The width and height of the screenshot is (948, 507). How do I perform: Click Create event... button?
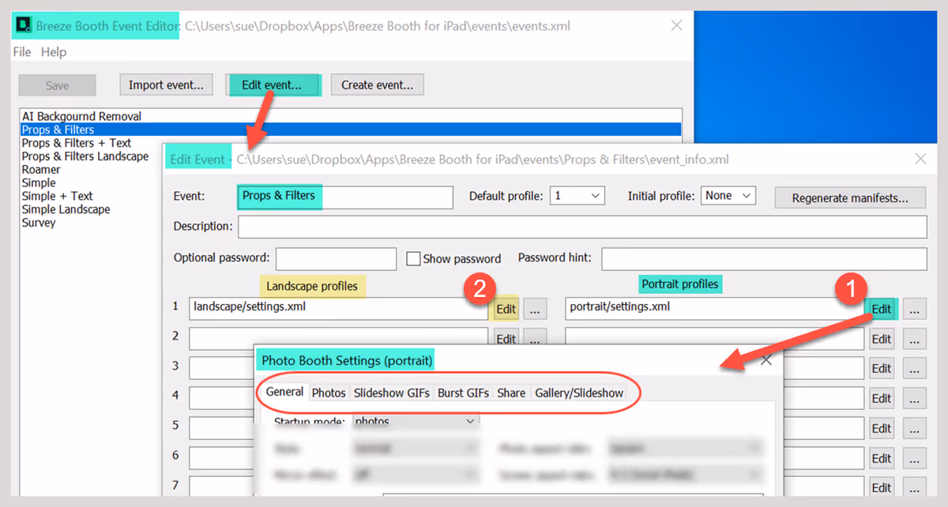pyautogui.click(x=378, y=84)
